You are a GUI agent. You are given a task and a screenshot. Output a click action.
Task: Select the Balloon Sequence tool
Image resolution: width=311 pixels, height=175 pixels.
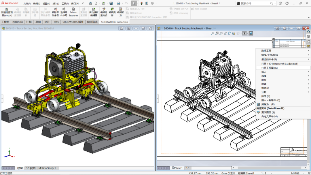click(73, 12)
